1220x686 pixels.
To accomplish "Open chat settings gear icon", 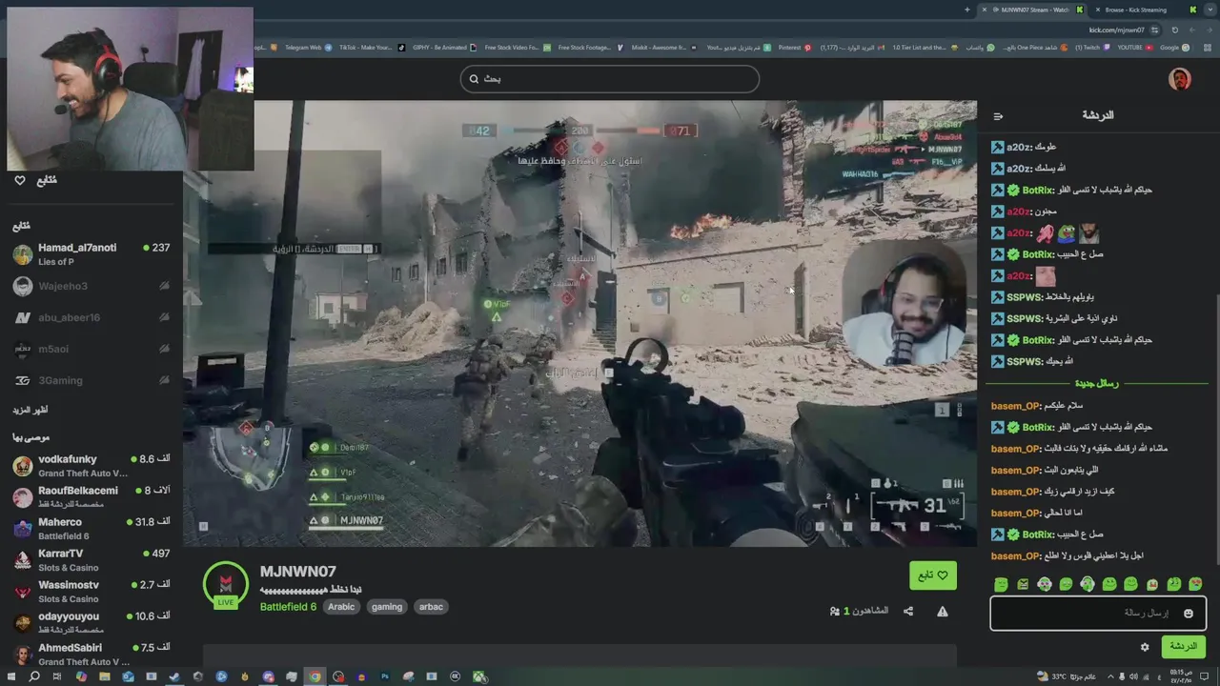I will coord(1145,647).
